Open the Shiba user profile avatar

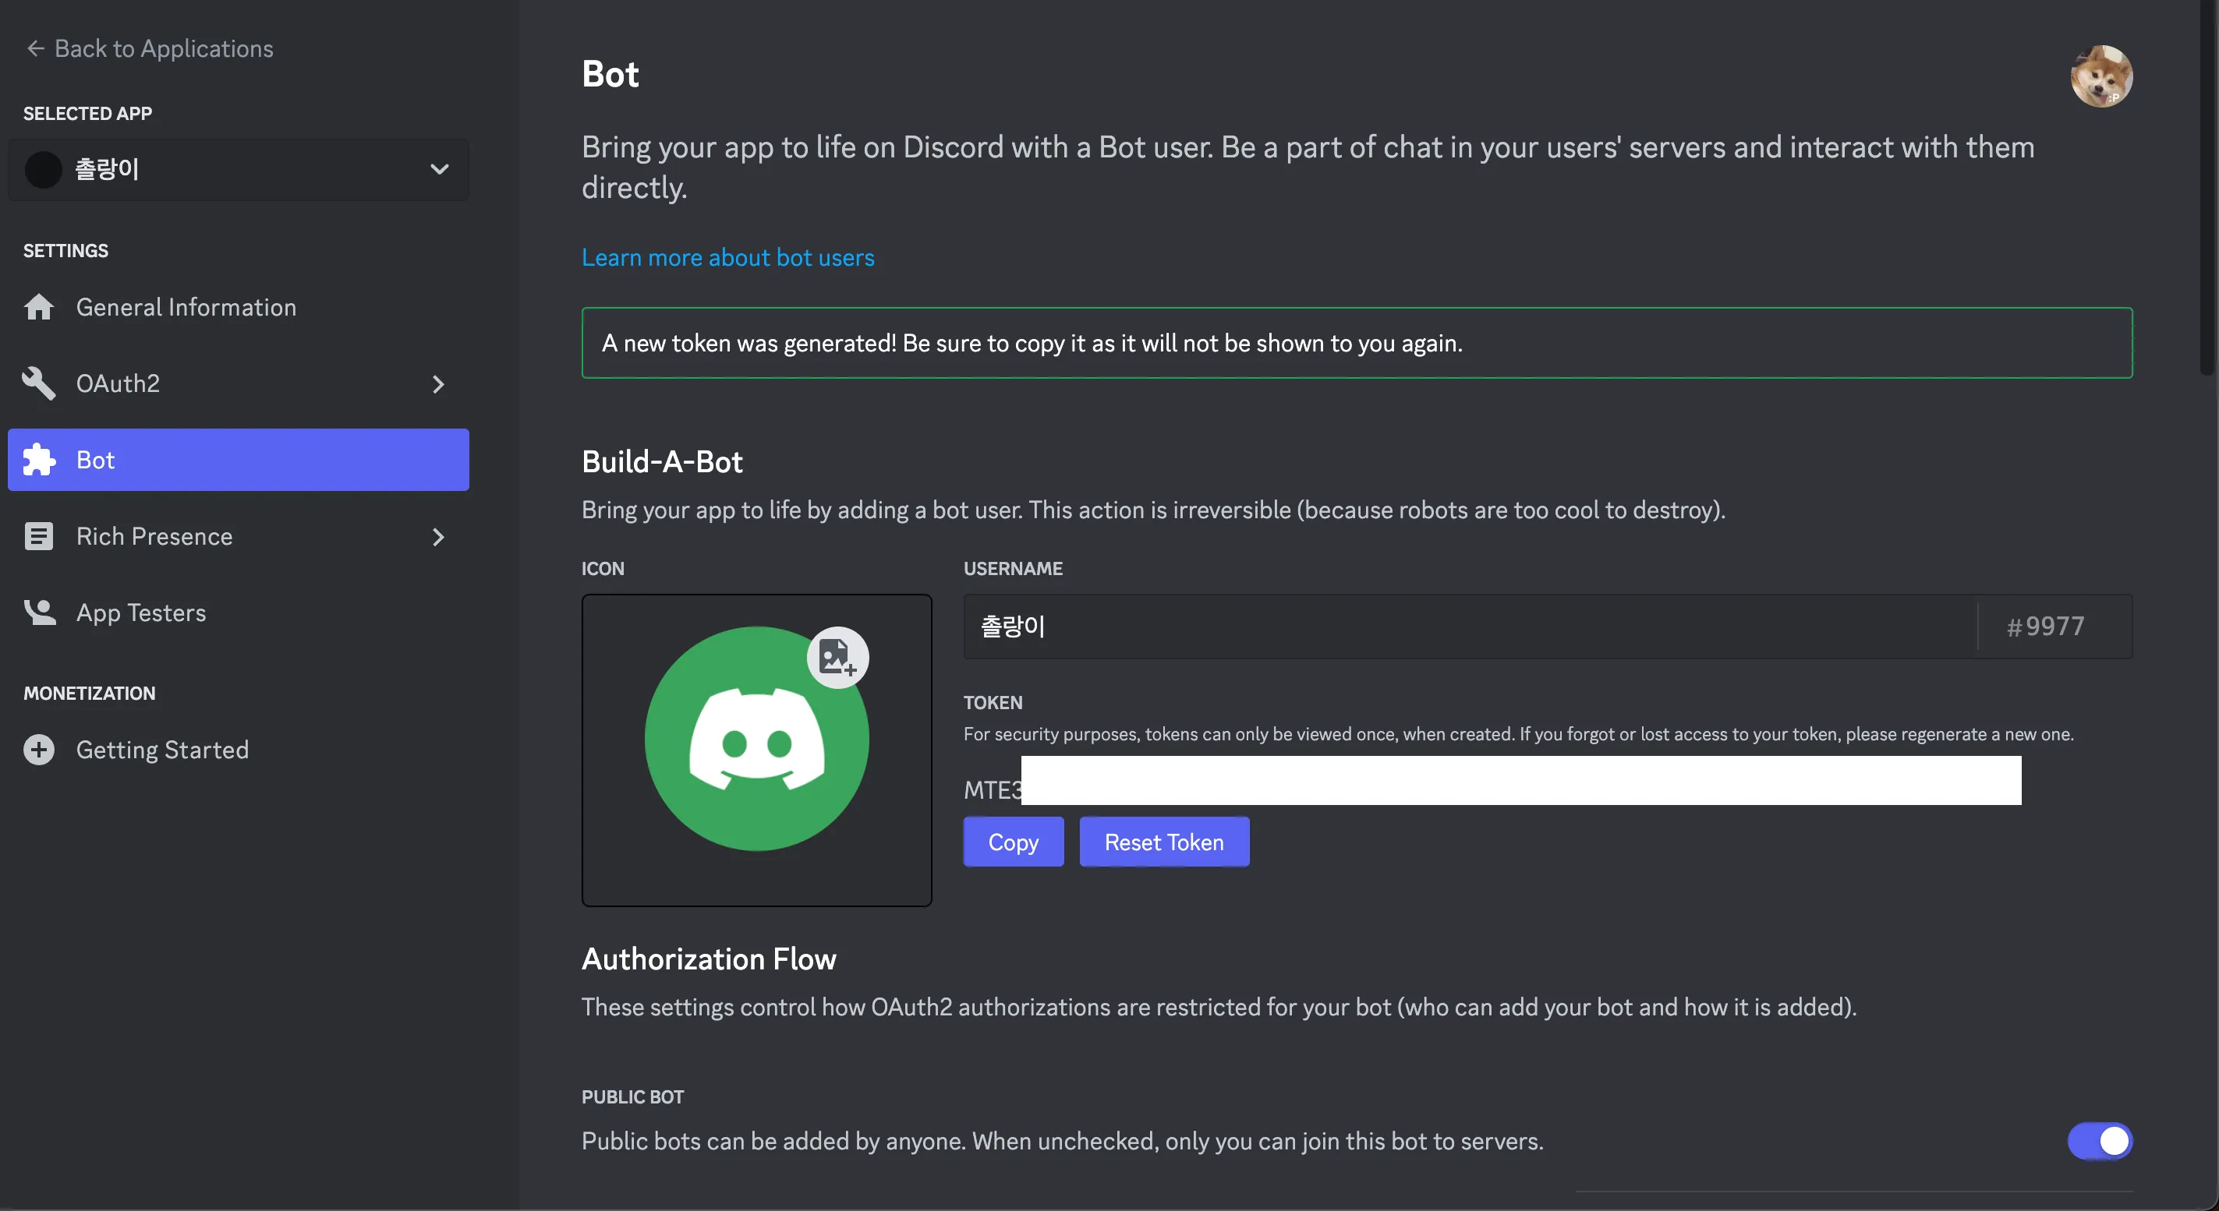coord(2100,76)
